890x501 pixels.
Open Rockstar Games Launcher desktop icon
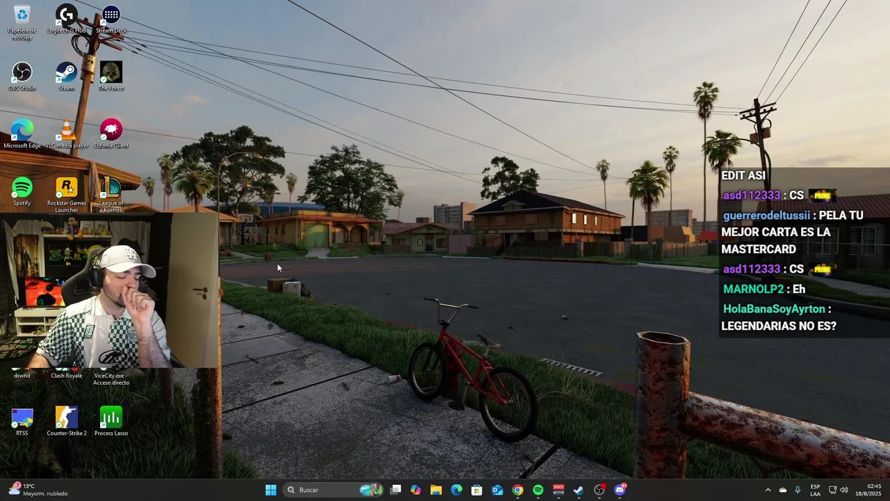pyautogui.click(x=67, y=195)
